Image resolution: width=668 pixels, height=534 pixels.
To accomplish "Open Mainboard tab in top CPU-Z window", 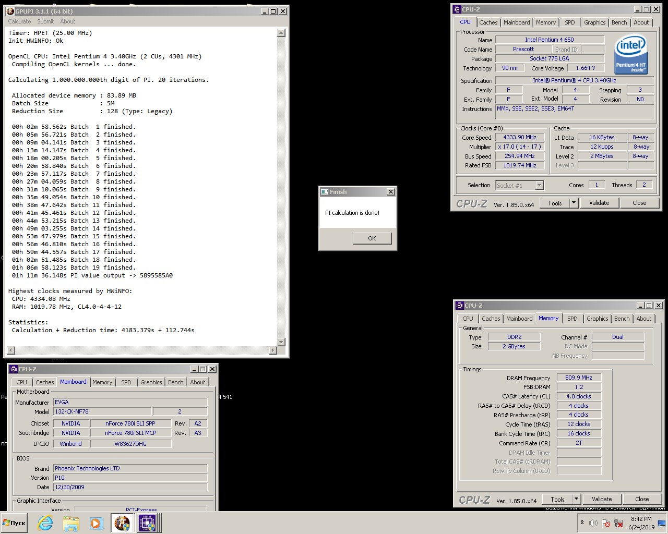I will coord(517,22).
